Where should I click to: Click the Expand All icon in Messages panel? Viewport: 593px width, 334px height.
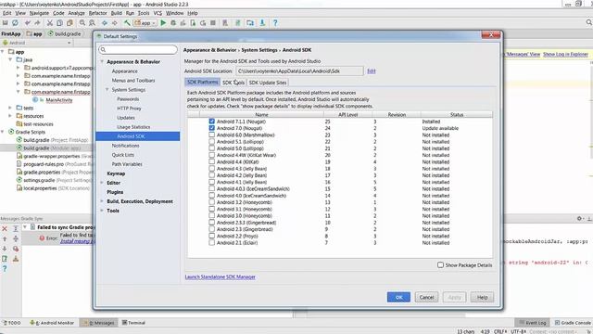16,229
